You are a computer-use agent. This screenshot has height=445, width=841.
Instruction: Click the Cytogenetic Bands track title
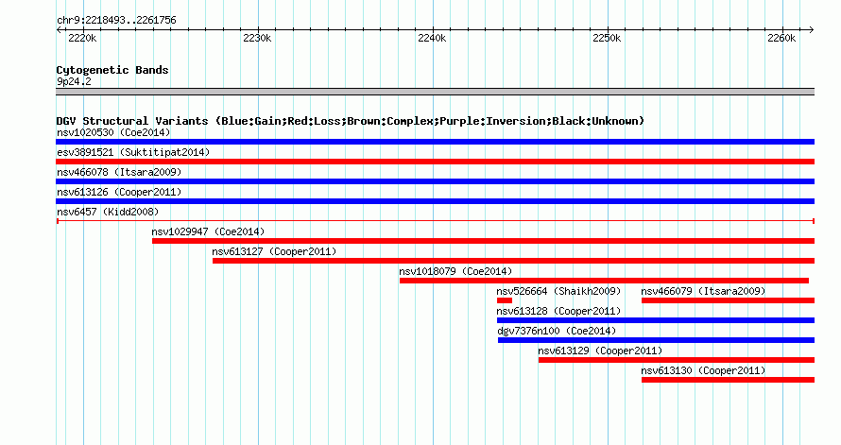pos(112,70)
